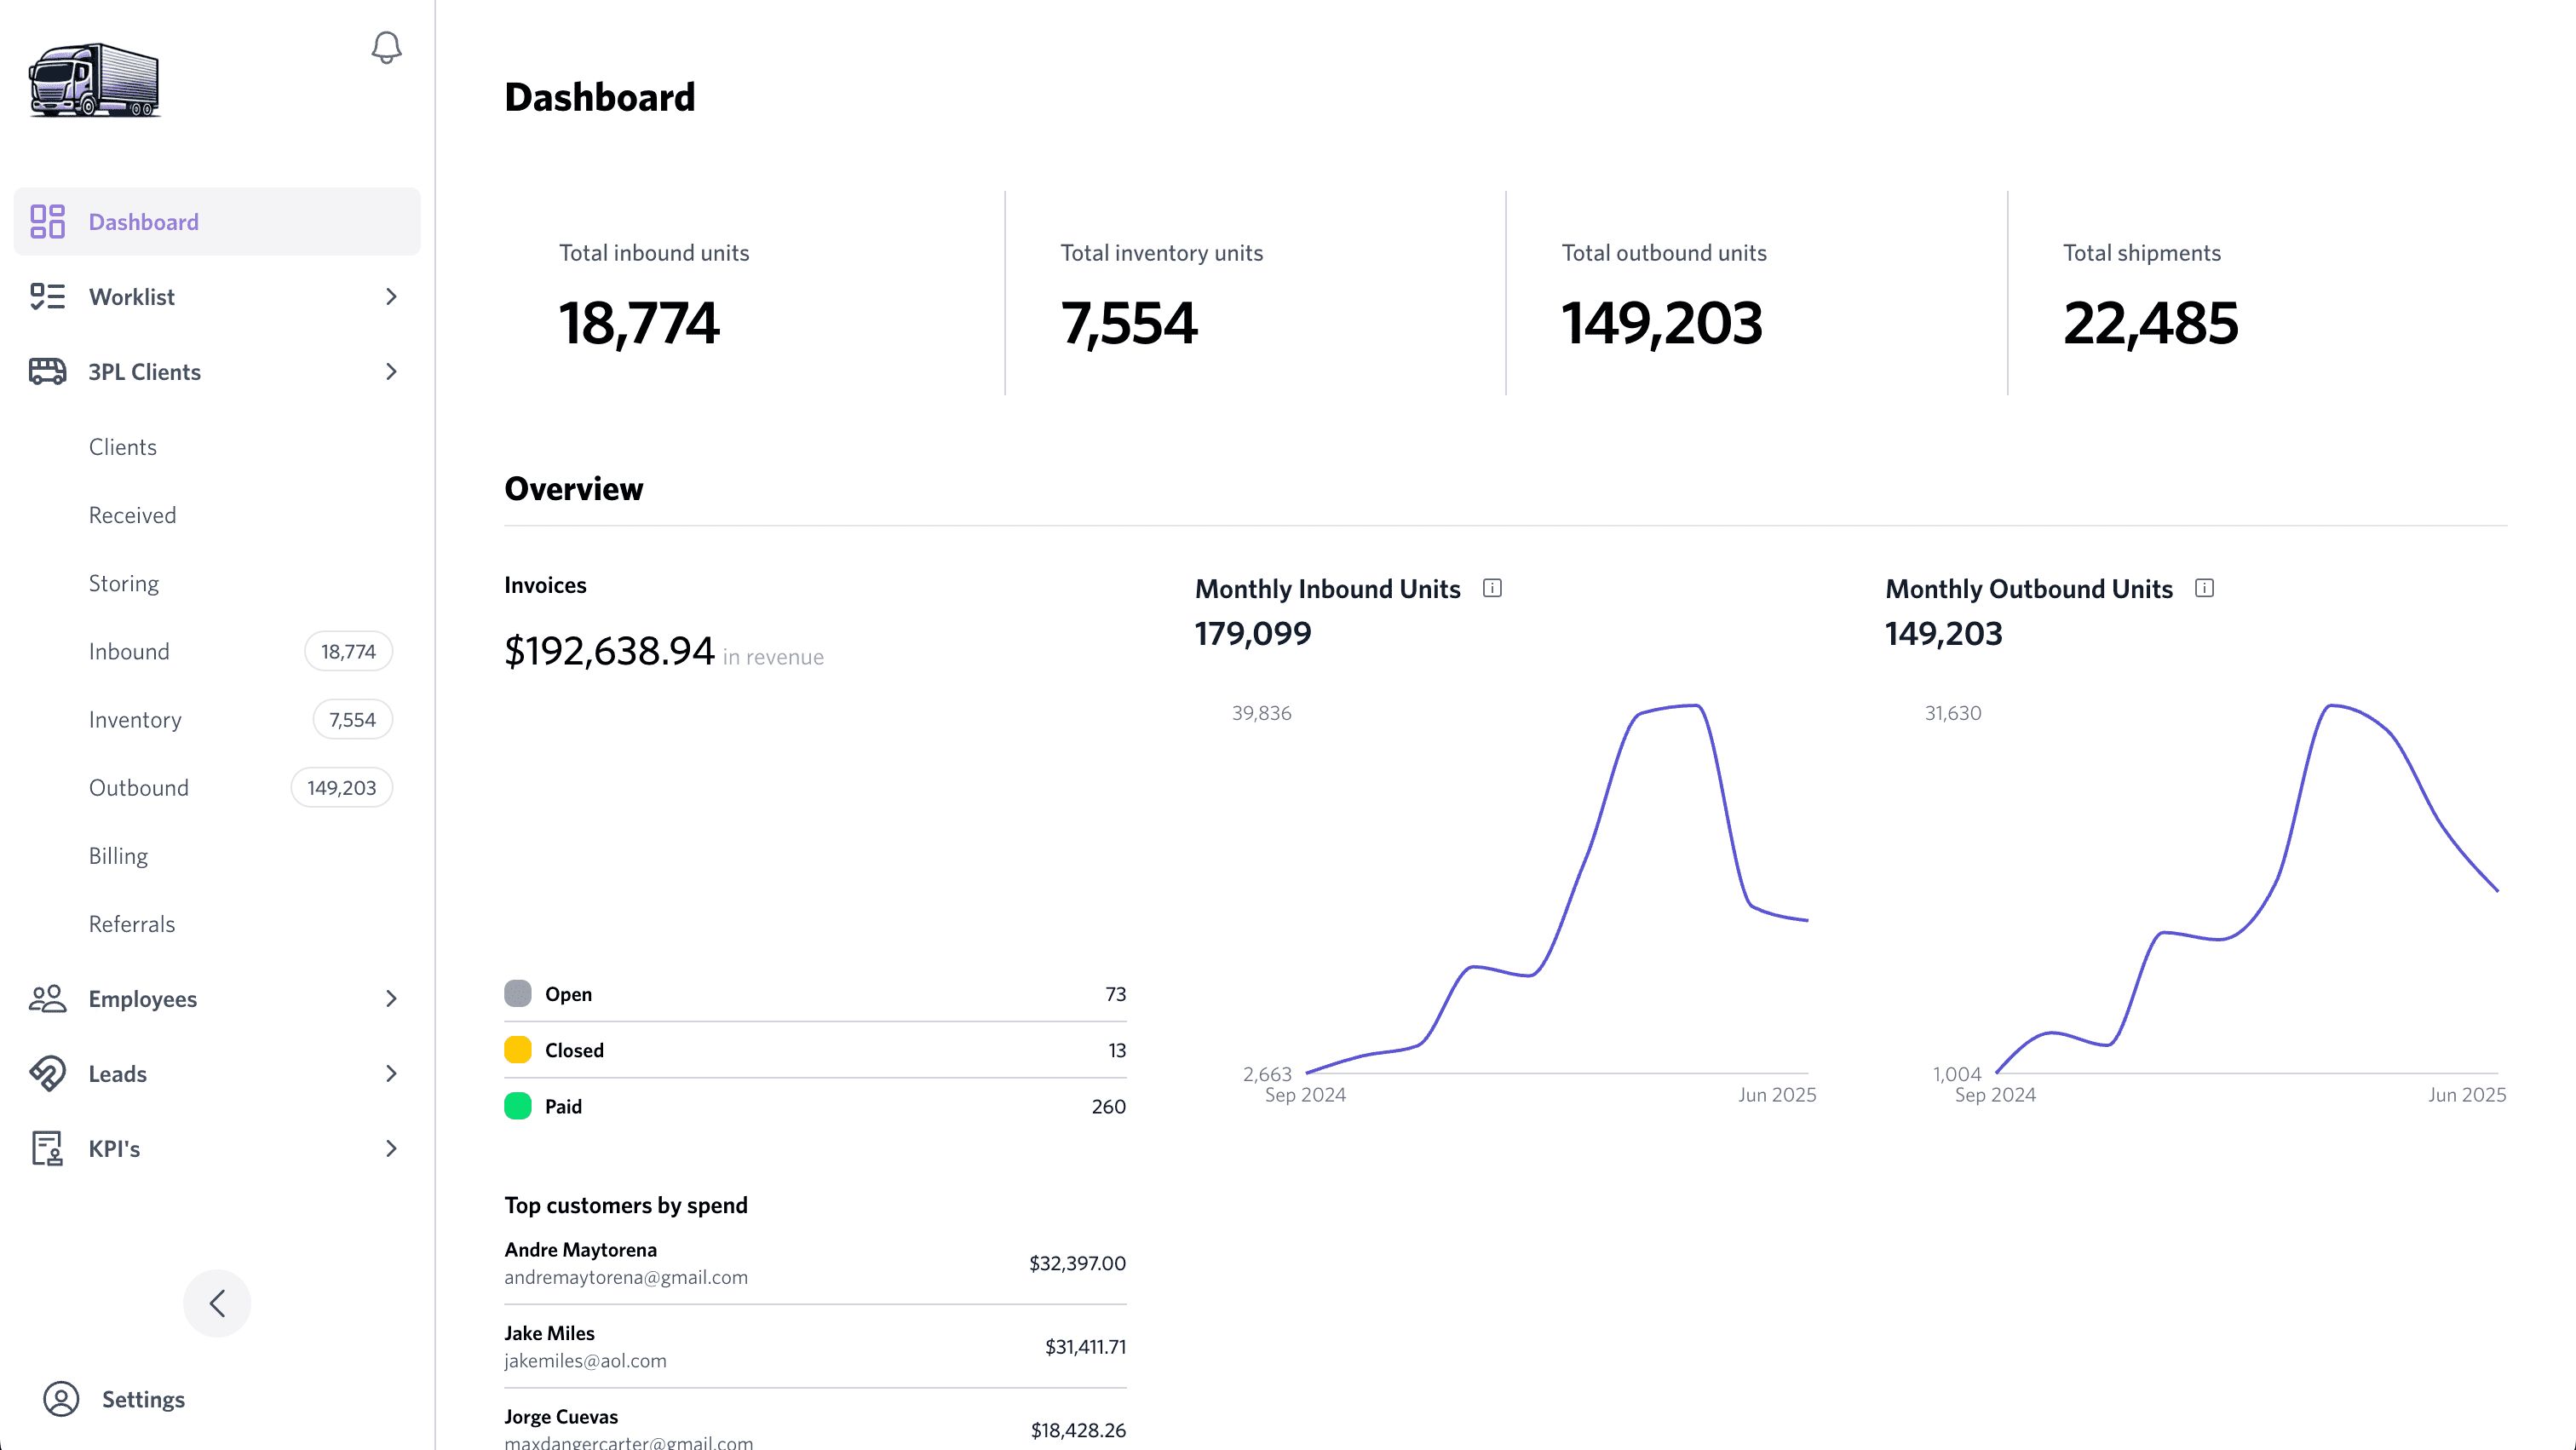Click the green Paid status swatch
The image size is (2576, 1450).
coord(518,1106)
